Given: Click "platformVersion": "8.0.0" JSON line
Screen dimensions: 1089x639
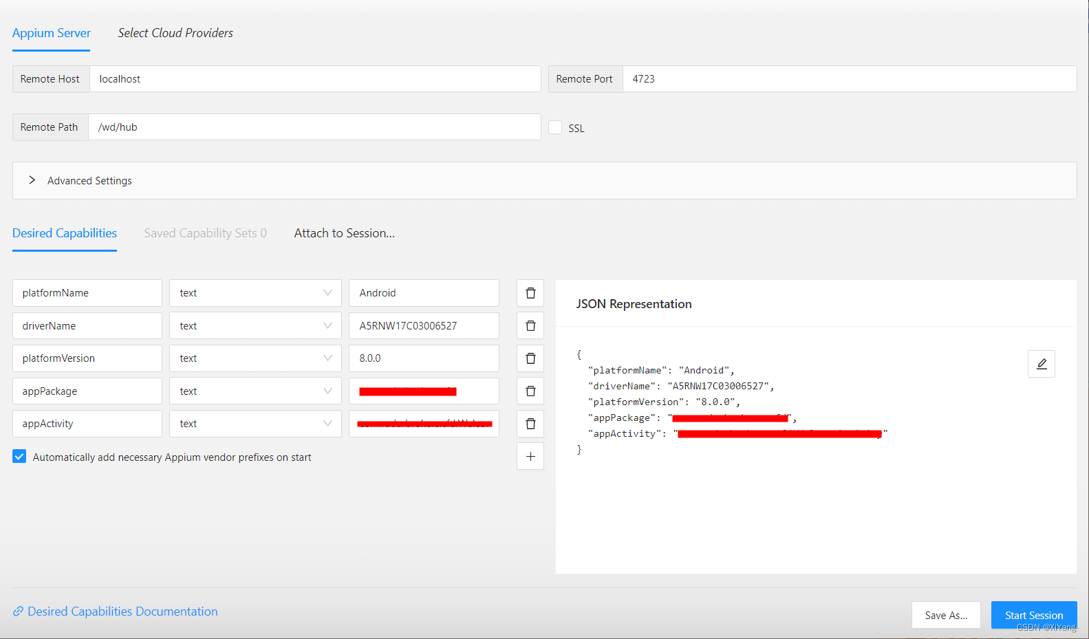Looking at the screenshot, I should click(x=664, y=402).
